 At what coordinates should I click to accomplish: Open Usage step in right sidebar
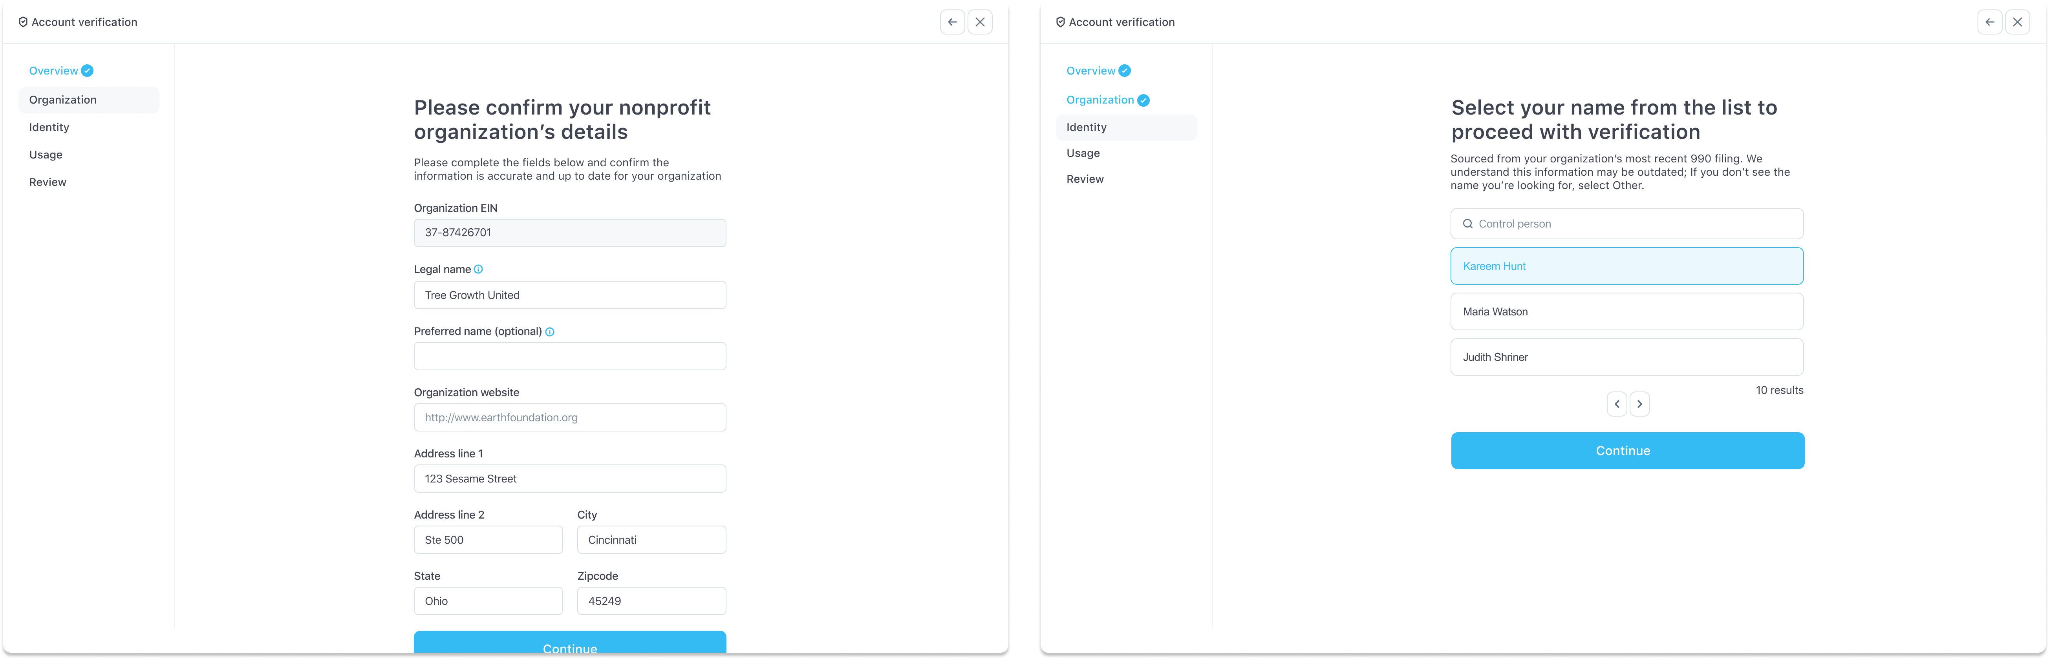1083,153
